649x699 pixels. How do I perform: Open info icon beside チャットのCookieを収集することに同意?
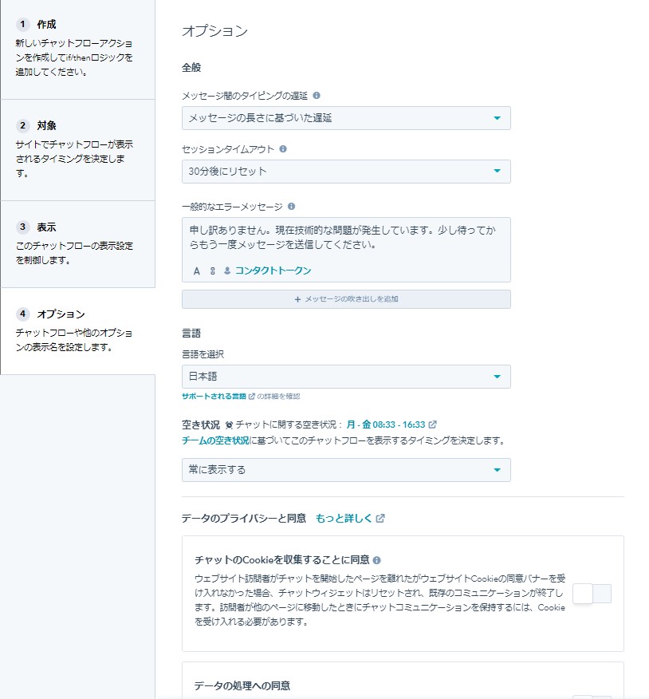click(376, 560)
